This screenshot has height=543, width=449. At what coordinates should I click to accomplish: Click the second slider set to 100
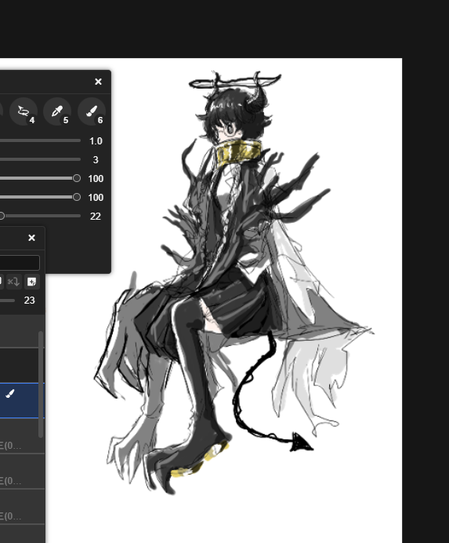[x=40, y=197]
